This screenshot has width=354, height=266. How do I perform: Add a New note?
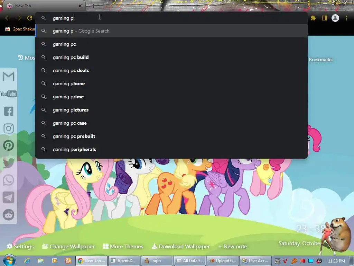[233, 246]
